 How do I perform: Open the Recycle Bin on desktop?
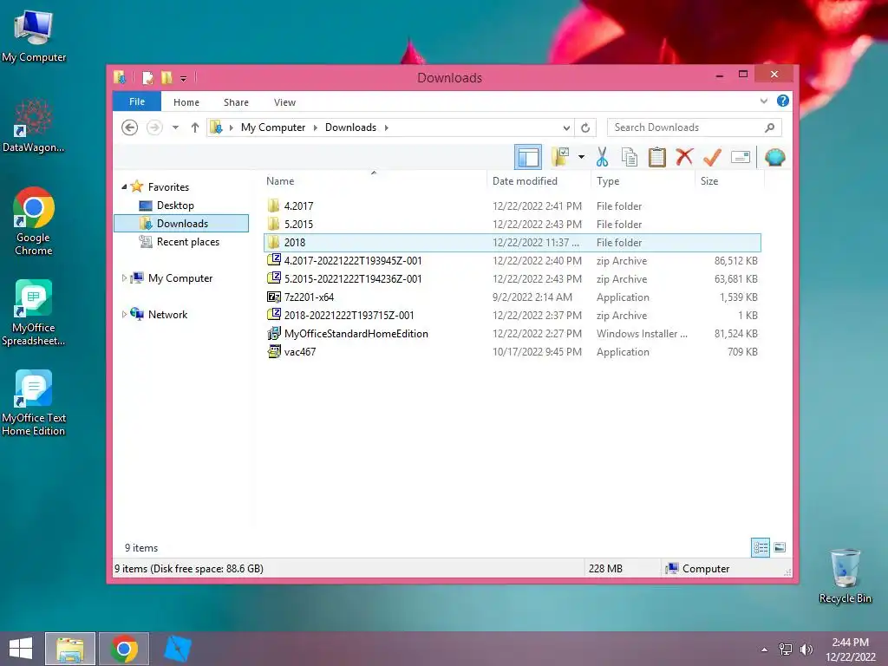[x=845, y=576]
